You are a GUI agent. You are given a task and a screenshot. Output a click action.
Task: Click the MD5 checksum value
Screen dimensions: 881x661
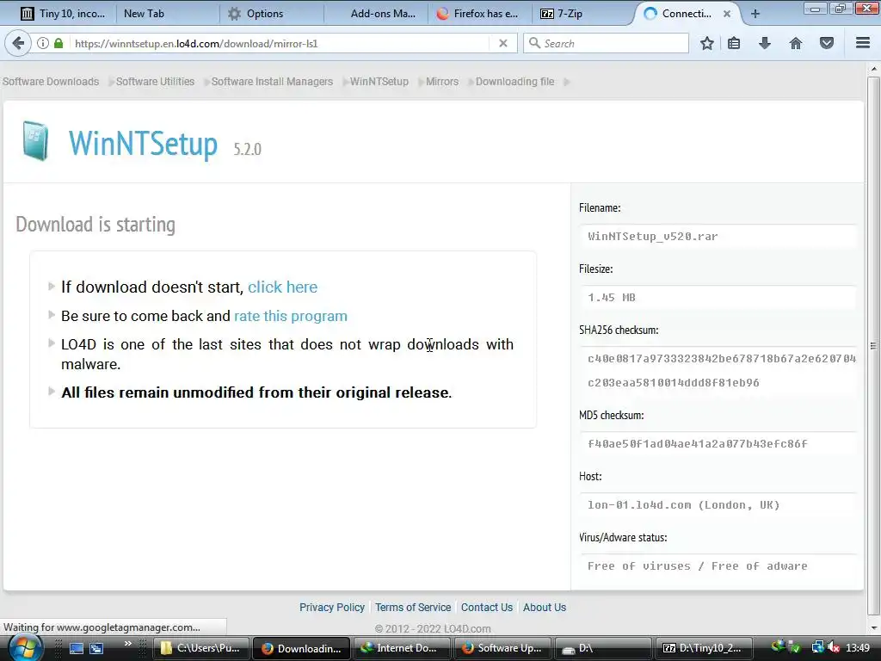click(697, 443)
